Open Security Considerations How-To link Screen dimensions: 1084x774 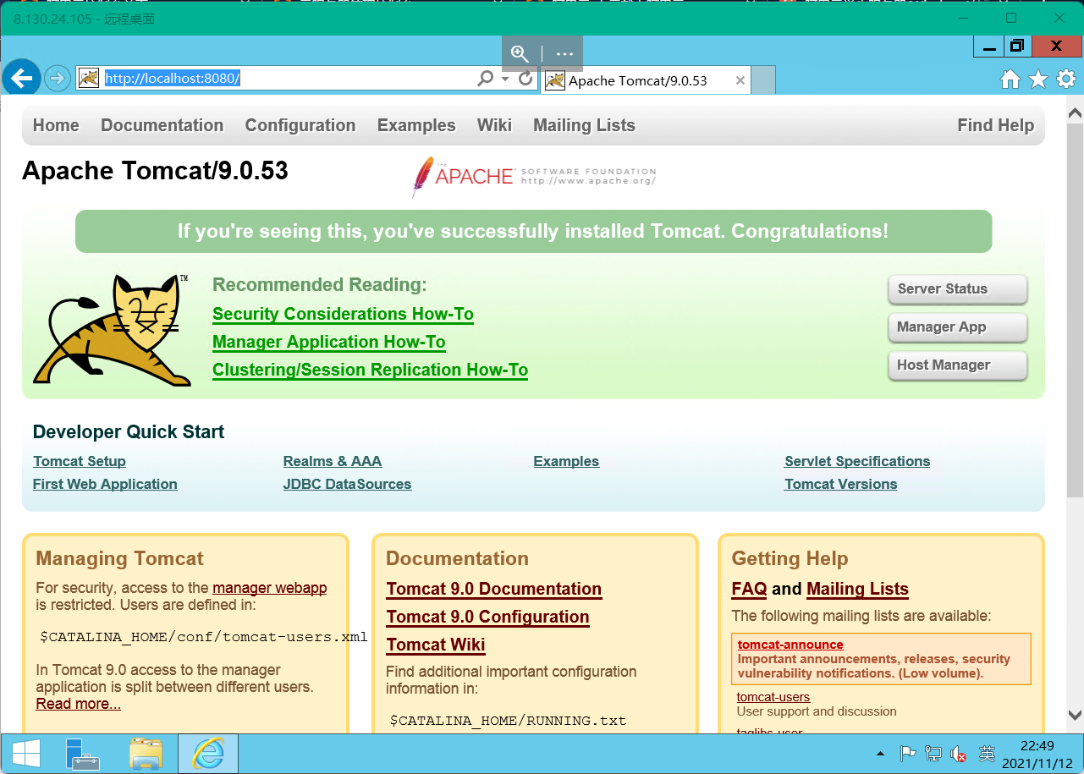[x=343, y=314]
